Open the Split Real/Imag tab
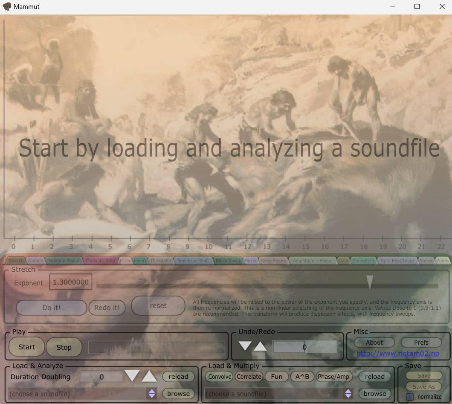 point(397,261)
